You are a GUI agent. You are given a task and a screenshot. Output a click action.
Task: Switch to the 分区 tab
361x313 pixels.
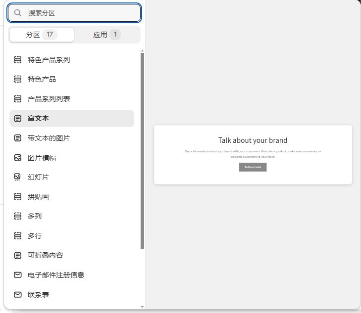coord(42,35)
